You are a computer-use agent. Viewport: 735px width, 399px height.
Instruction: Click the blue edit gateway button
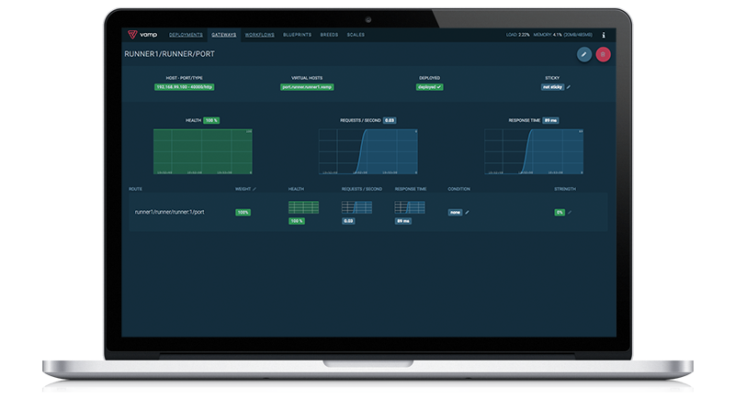coord(584,54)
